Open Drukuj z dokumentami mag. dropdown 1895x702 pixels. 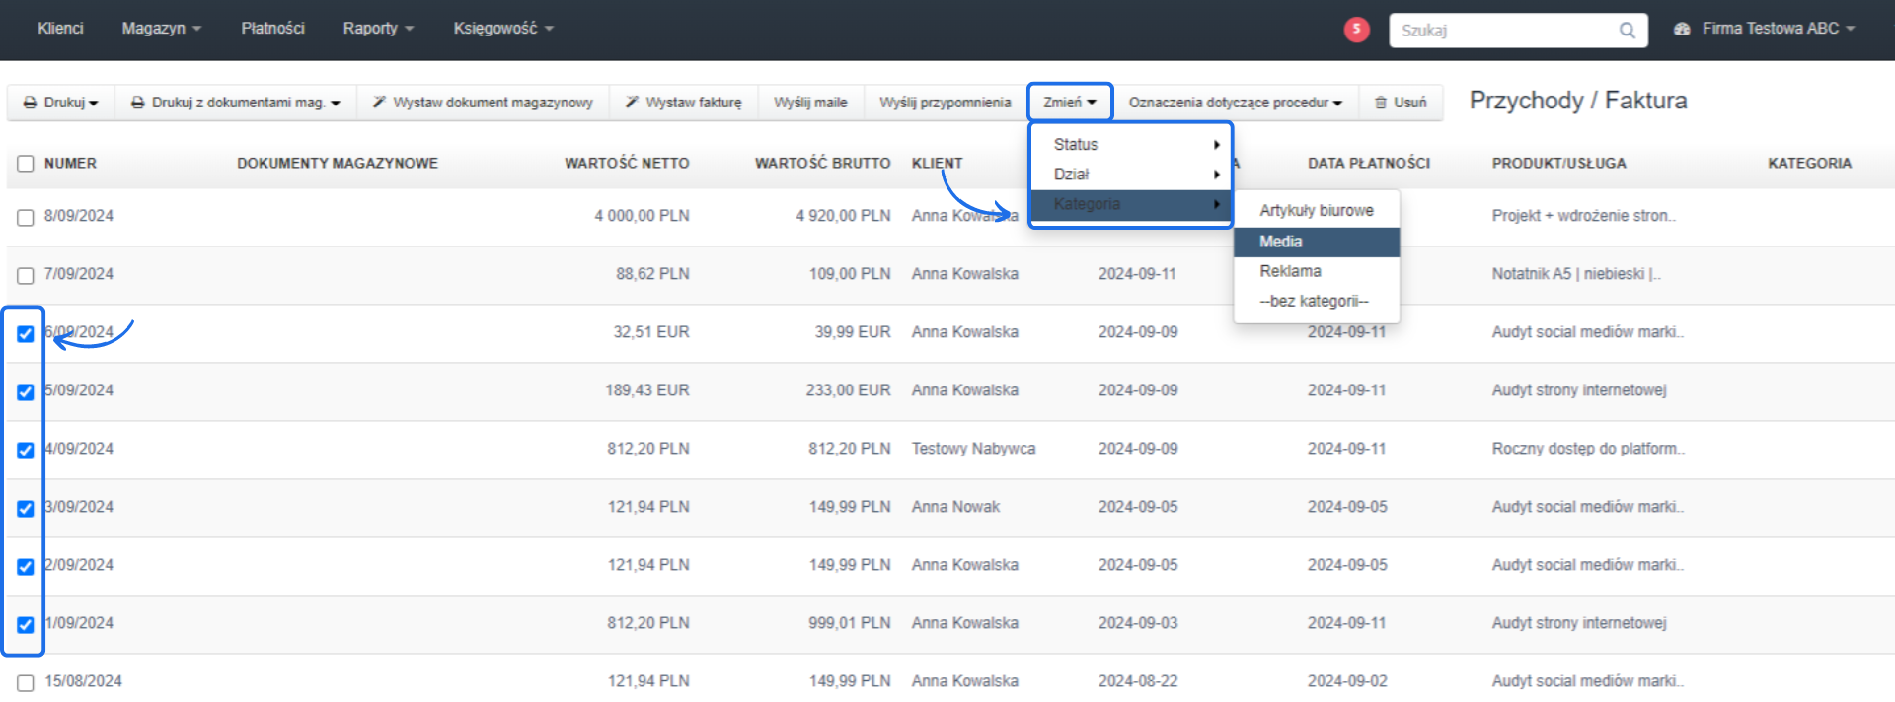point(236,103)
